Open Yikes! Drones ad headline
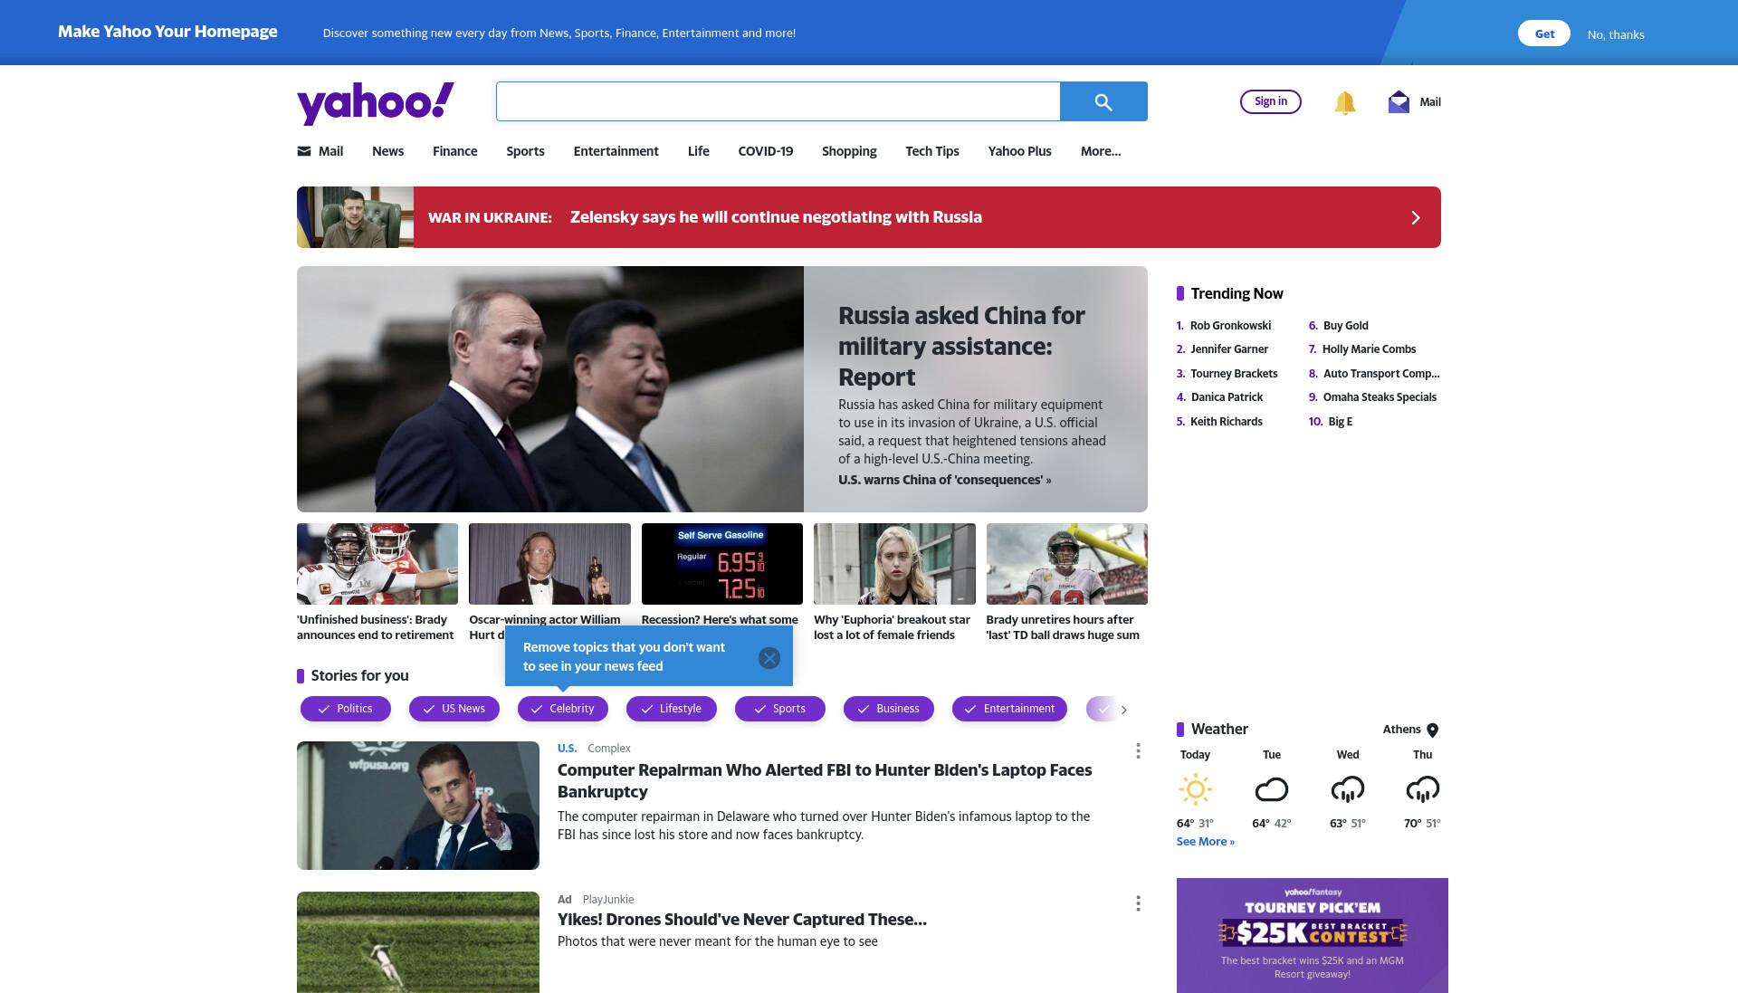Viewport: 1738px width, 993px height. click(x=742, y=920)
